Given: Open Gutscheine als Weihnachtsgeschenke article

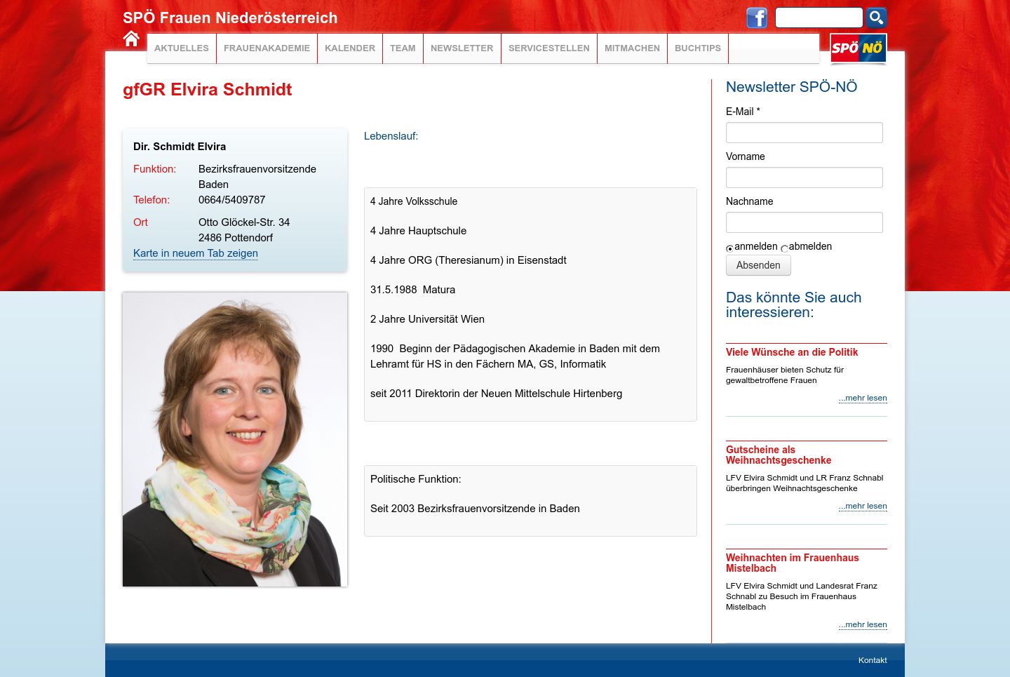Looking at the screenshot, I should 779,455.
